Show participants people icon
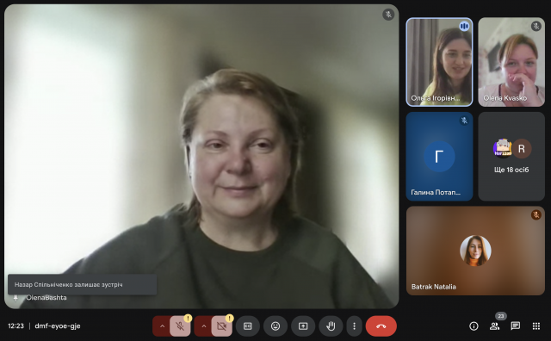The width and height of the screenshot is (551, 341). (494, 326)
